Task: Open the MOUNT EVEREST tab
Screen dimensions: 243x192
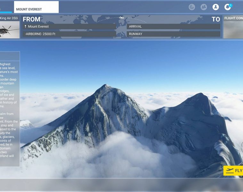Action: (x=36, y=7)
